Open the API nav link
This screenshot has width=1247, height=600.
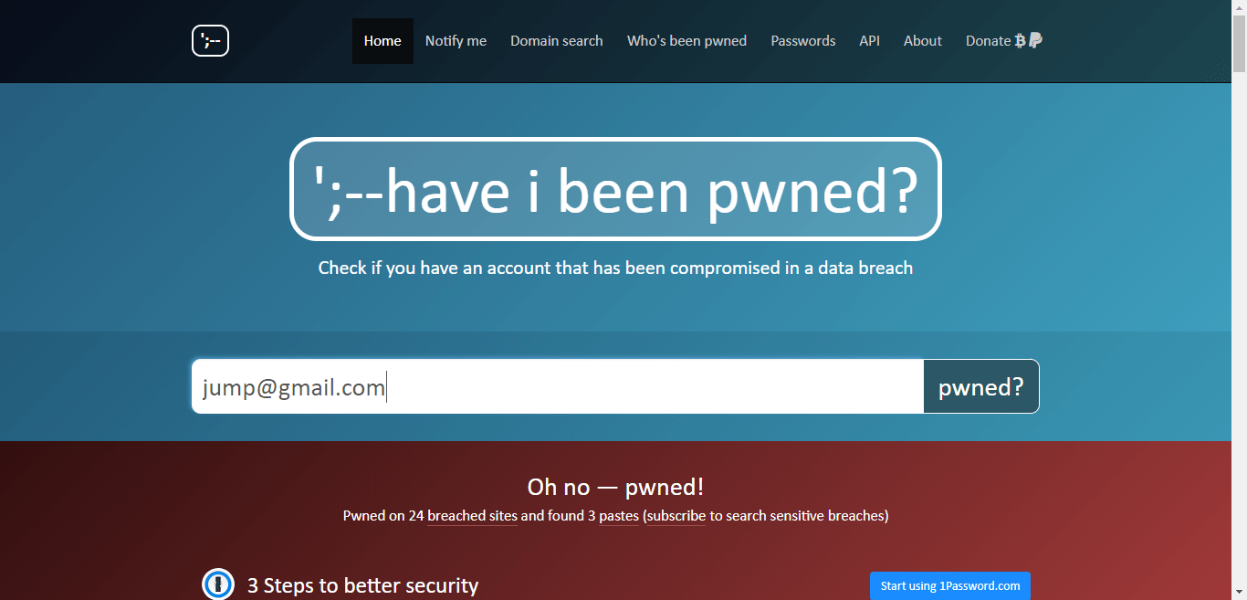coord(869,41)
